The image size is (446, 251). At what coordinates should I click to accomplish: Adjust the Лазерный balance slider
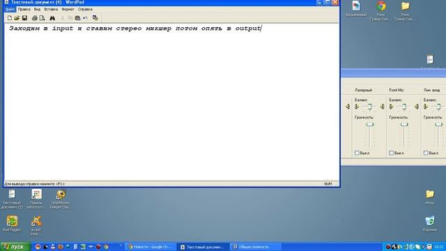coord(369,107)
